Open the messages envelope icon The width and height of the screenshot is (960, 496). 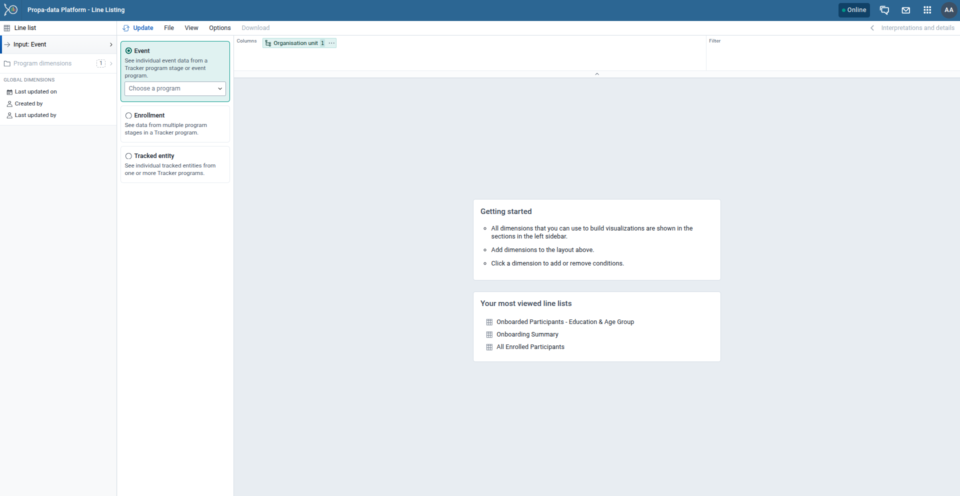point(905,10)
